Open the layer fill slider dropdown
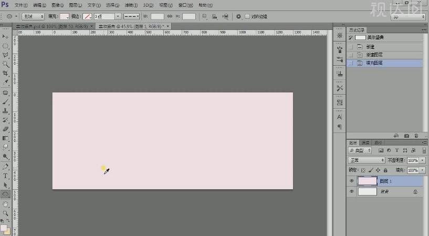Image resolution: width=429 pixels, height=236 pixels. (423, 170)
